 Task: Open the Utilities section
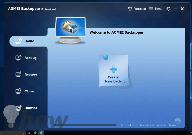tap(26, 108)
